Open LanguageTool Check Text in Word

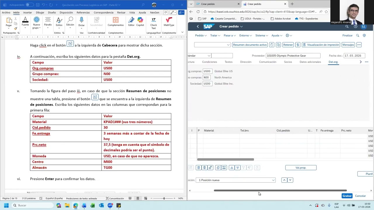tap(153, 23)
